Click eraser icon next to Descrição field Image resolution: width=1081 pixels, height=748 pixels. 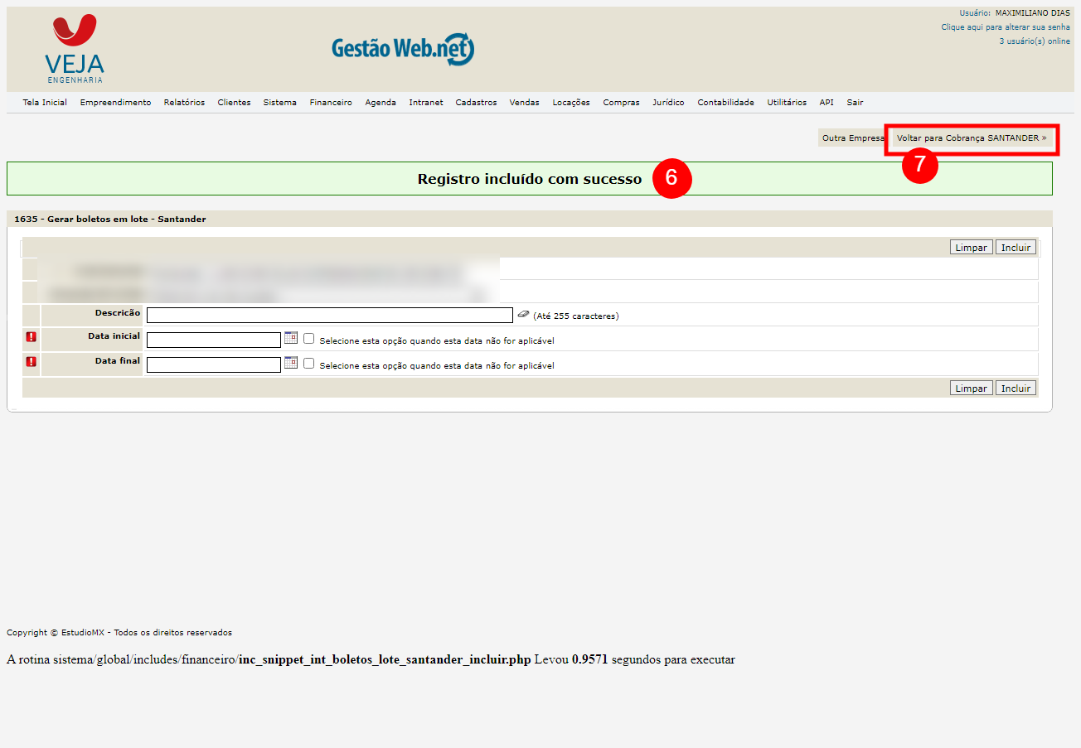point(523,315)
